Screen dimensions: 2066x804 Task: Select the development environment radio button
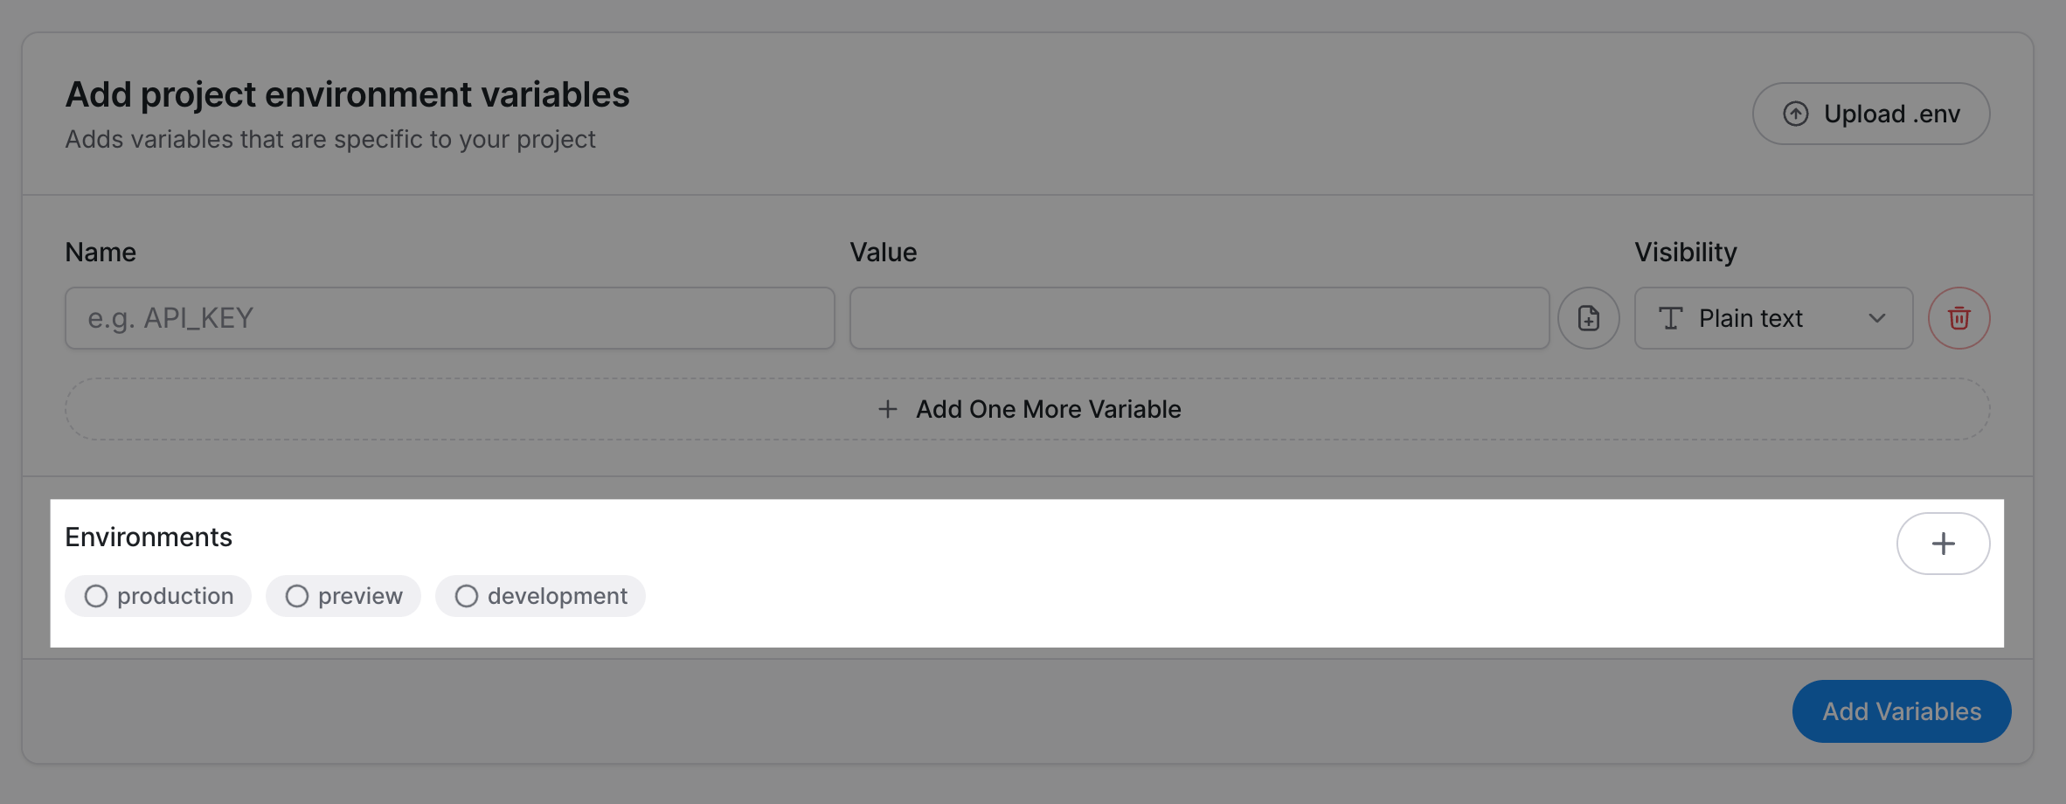click(x=467, y=596)
